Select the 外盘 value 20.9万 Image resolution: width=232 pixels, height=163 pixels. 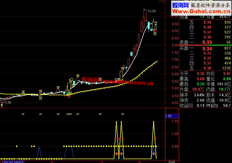(x=198, y=89)
